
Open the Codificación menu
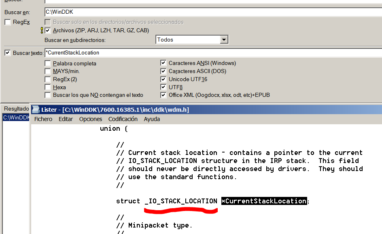pyautogui.click(x=123, y=119)
